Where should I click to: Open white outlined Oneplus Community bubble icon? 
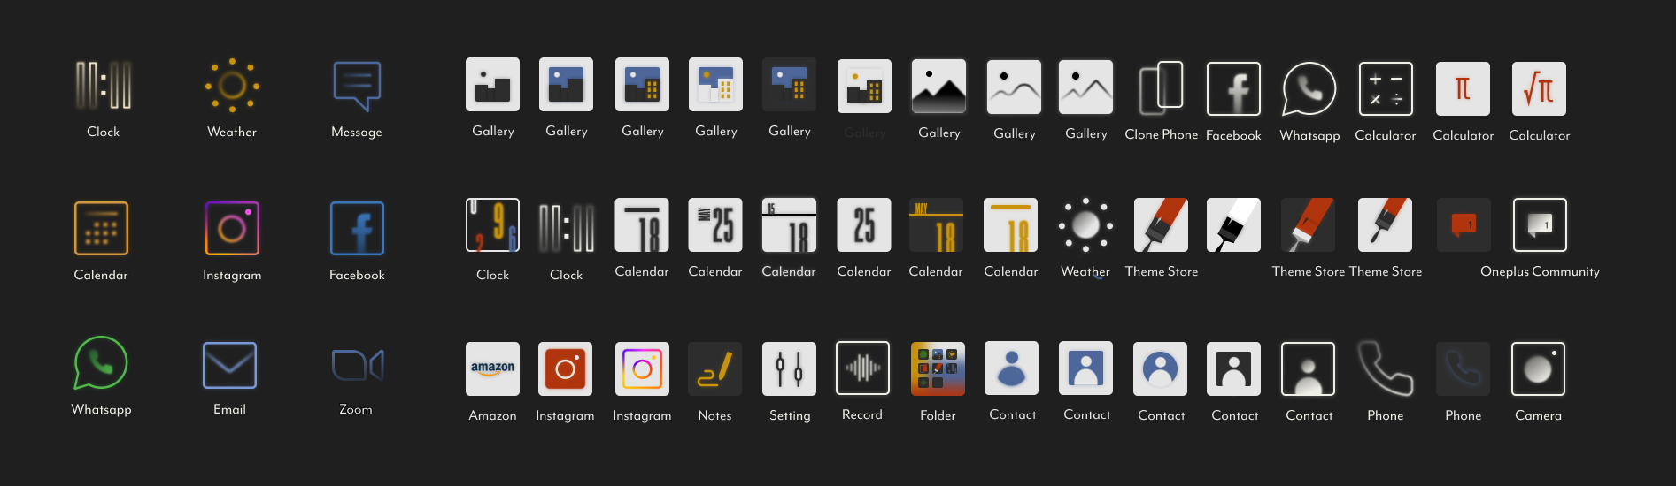pos(1540,225)
